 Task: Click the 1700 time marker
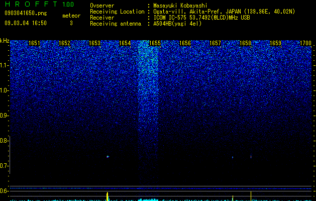click(x=306, y=43)
